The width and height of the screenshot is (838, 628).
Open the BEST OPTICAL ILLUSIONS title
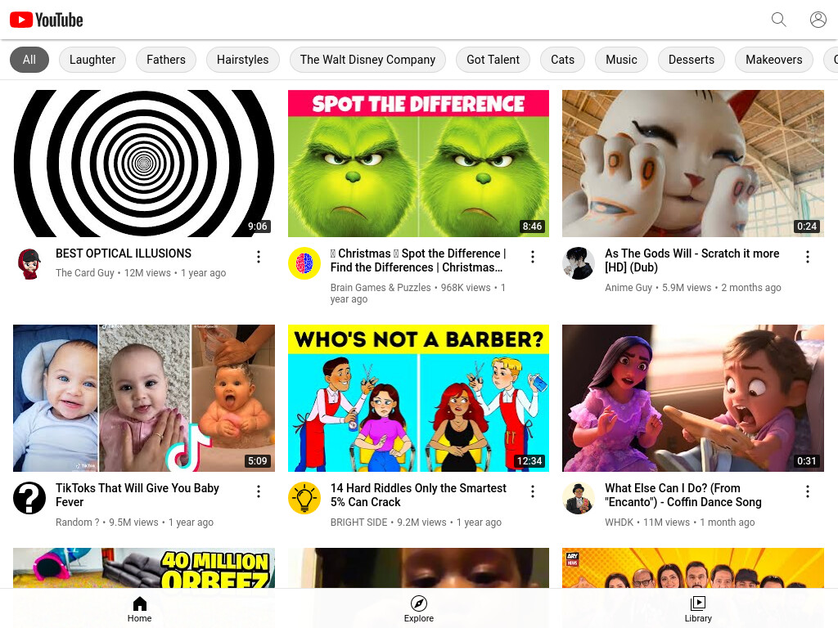click(x=124, y=253)
